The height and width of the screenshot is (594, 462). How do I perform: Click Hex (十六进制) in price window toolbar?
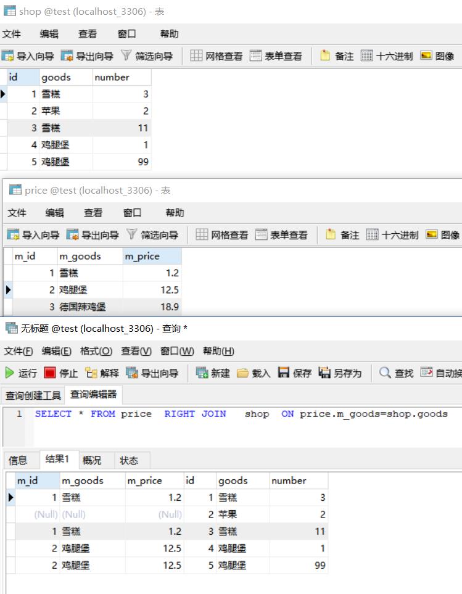(392, 235)
